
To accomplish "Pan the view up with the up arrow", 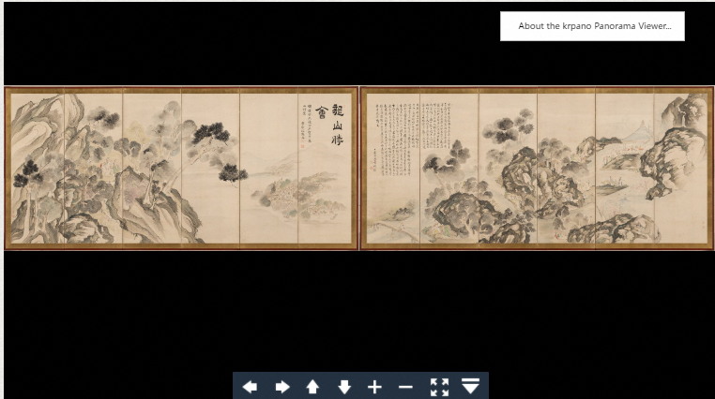I will click(x=312, y=387).
